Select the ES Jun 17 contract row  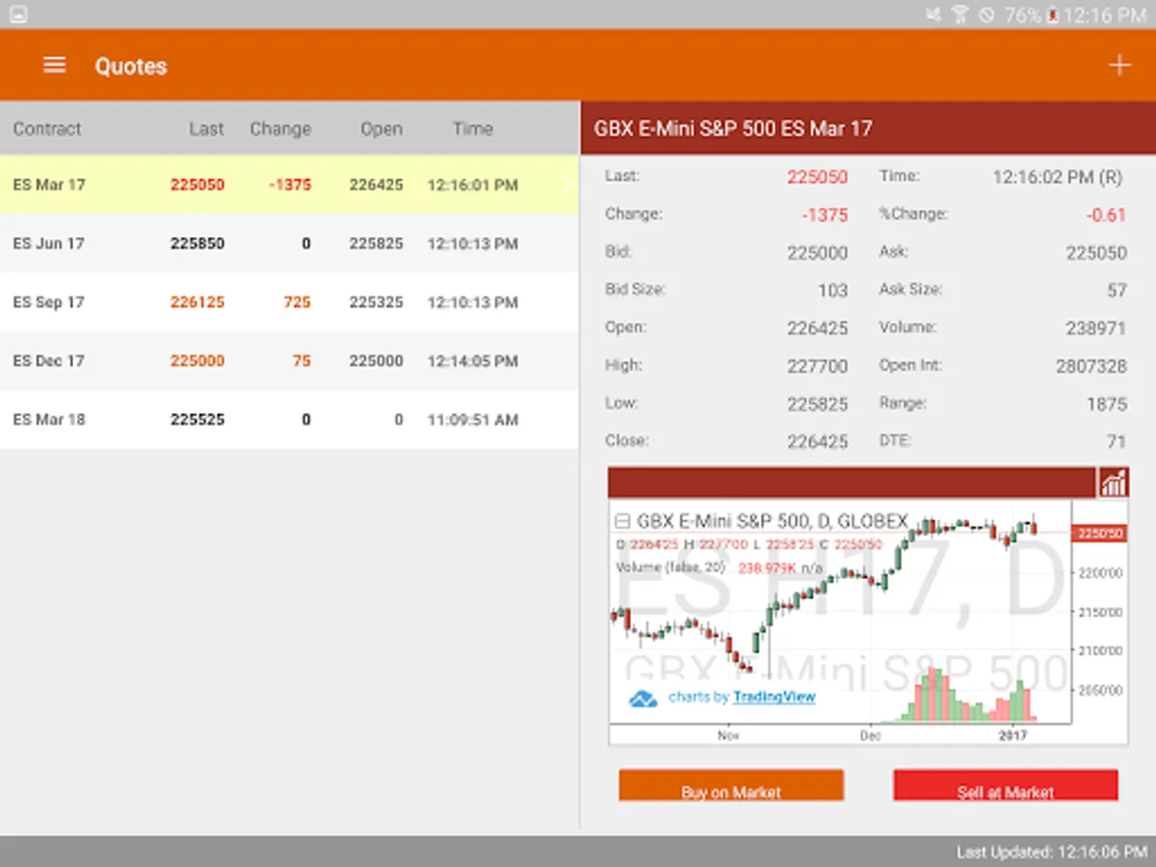point(289,244)
